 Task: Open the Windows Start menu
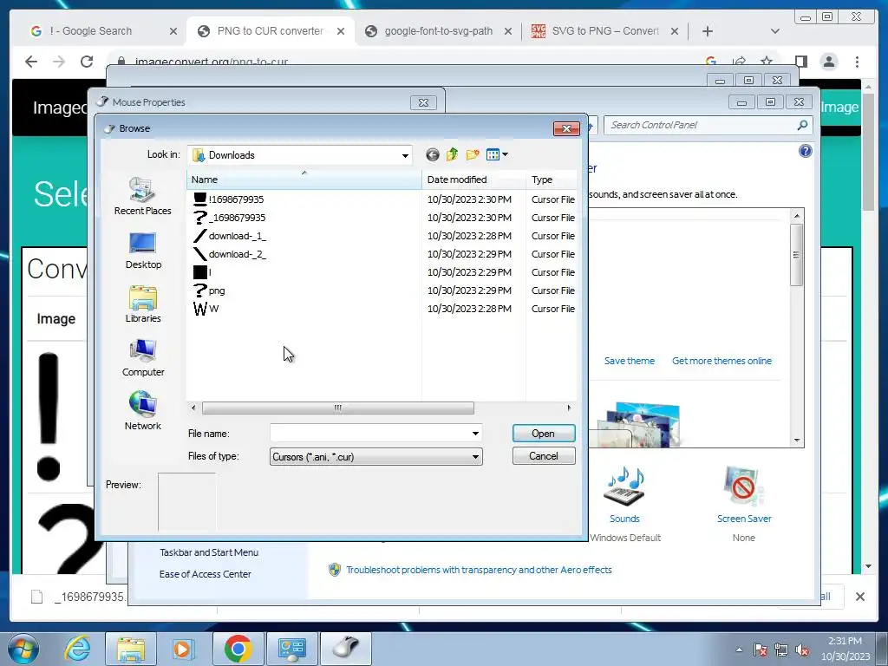[23, 649]
